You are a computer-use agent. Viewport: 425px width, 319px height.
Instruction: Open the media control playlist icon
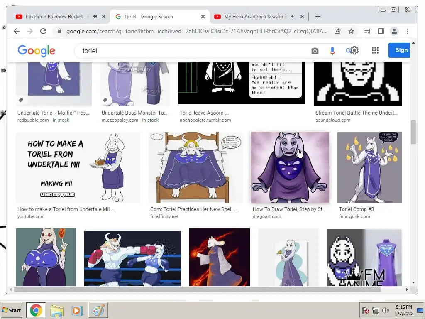pos(368,31)
